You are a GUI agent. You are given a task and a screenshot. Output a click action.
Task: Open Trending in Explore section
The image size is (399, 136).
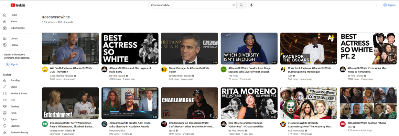pos(15,80)
